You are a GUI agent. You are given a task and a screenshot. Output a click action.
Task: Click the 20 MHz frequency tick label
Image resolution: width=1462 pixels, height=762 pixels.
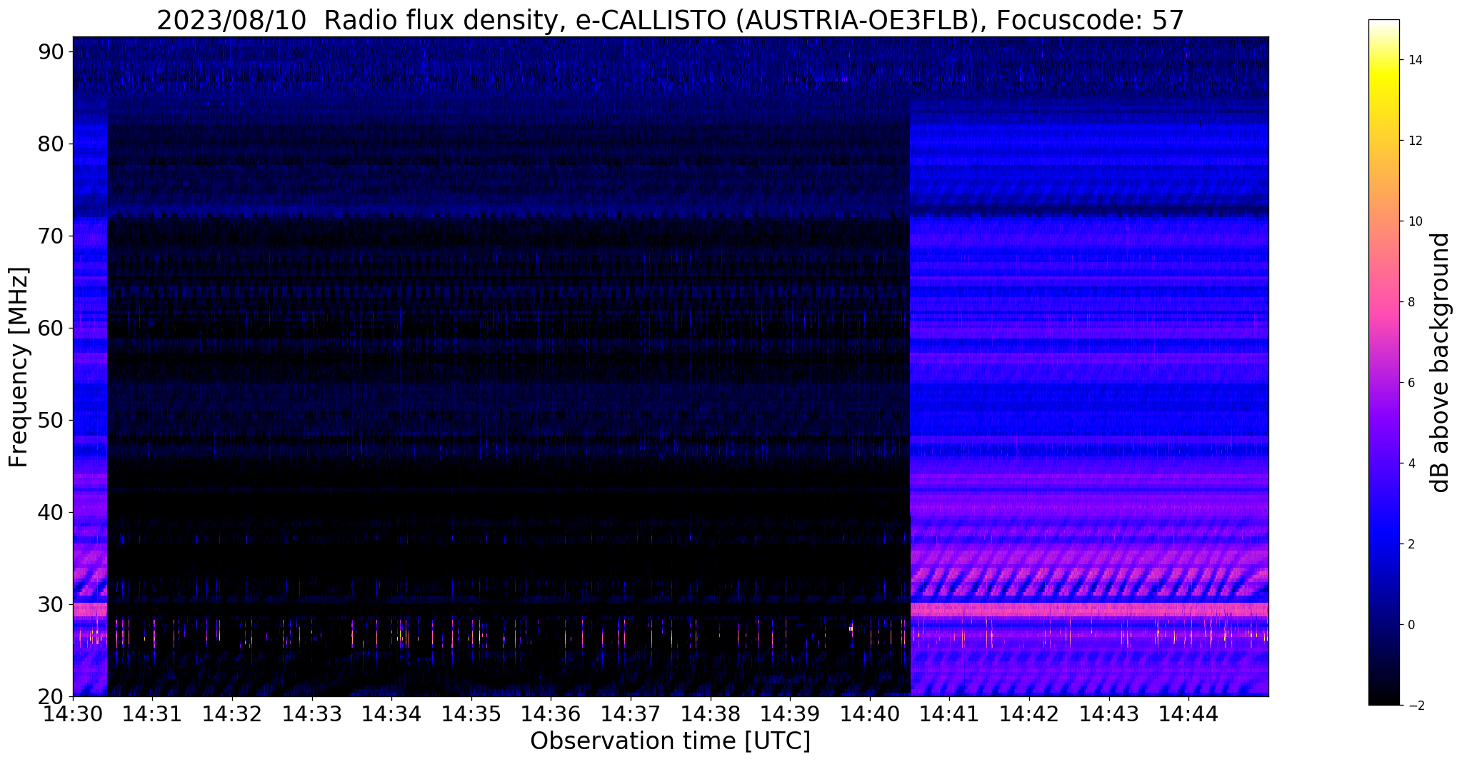tap(51, 696)
